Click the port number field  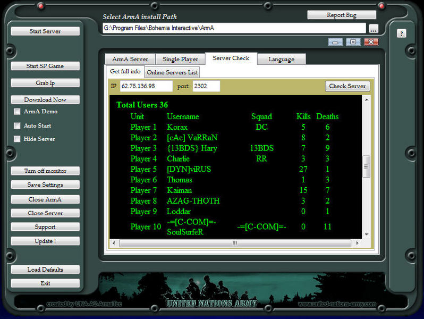[206, 86]
